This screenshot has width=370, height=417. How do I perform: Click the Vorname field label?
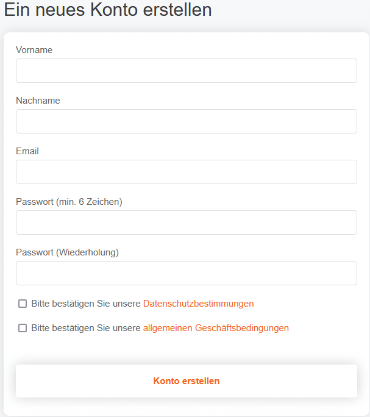pos(34,50)
